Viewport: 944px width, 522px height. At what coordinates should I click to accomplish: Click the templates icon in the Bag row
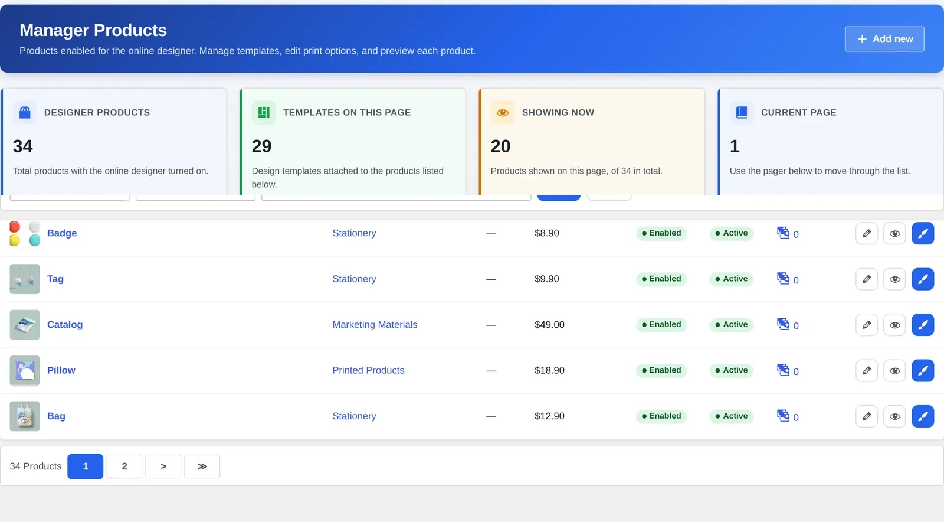(x=783, y=416)
